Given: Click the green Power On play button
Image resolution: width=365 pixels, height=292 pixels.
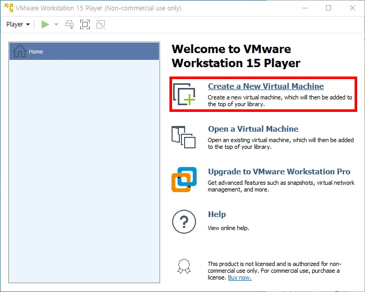Looking at the screenshot, I should [45, 24].
